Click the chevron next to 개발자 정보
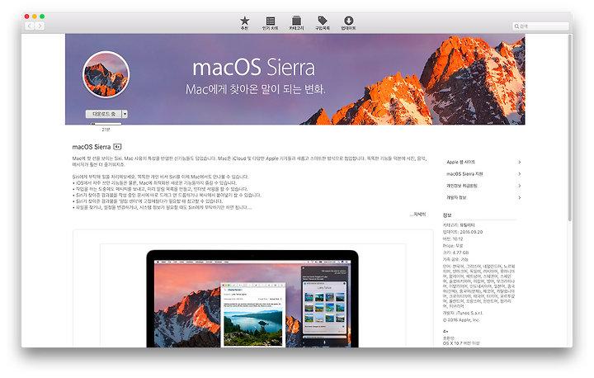This screenshot has height=378, width=594. (x=520, y=197)
